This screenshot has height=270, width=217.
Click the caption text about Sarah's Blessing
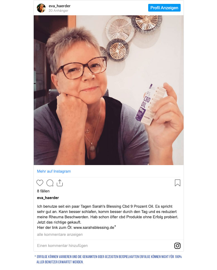(108, 217)
